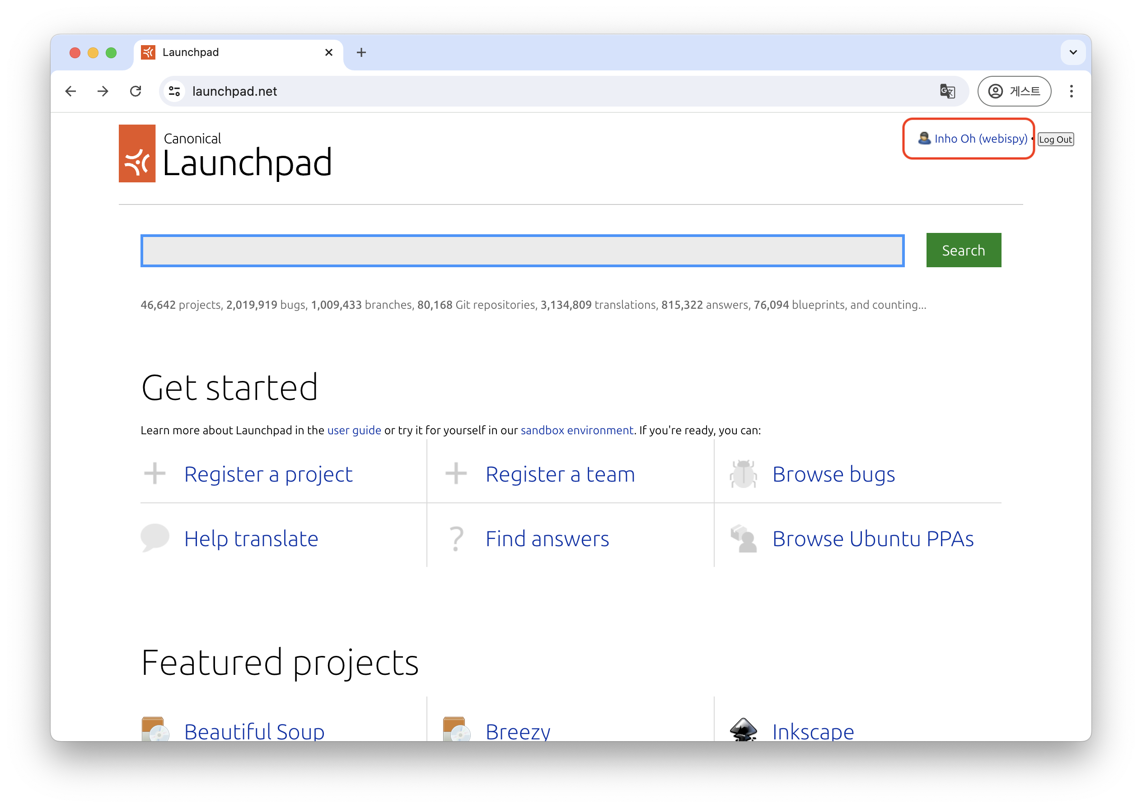The width and height of the screenshot is (1142, 808).
Task: Open site information icon in address bar
Action: pyautogui.click(x=174, y=91)
